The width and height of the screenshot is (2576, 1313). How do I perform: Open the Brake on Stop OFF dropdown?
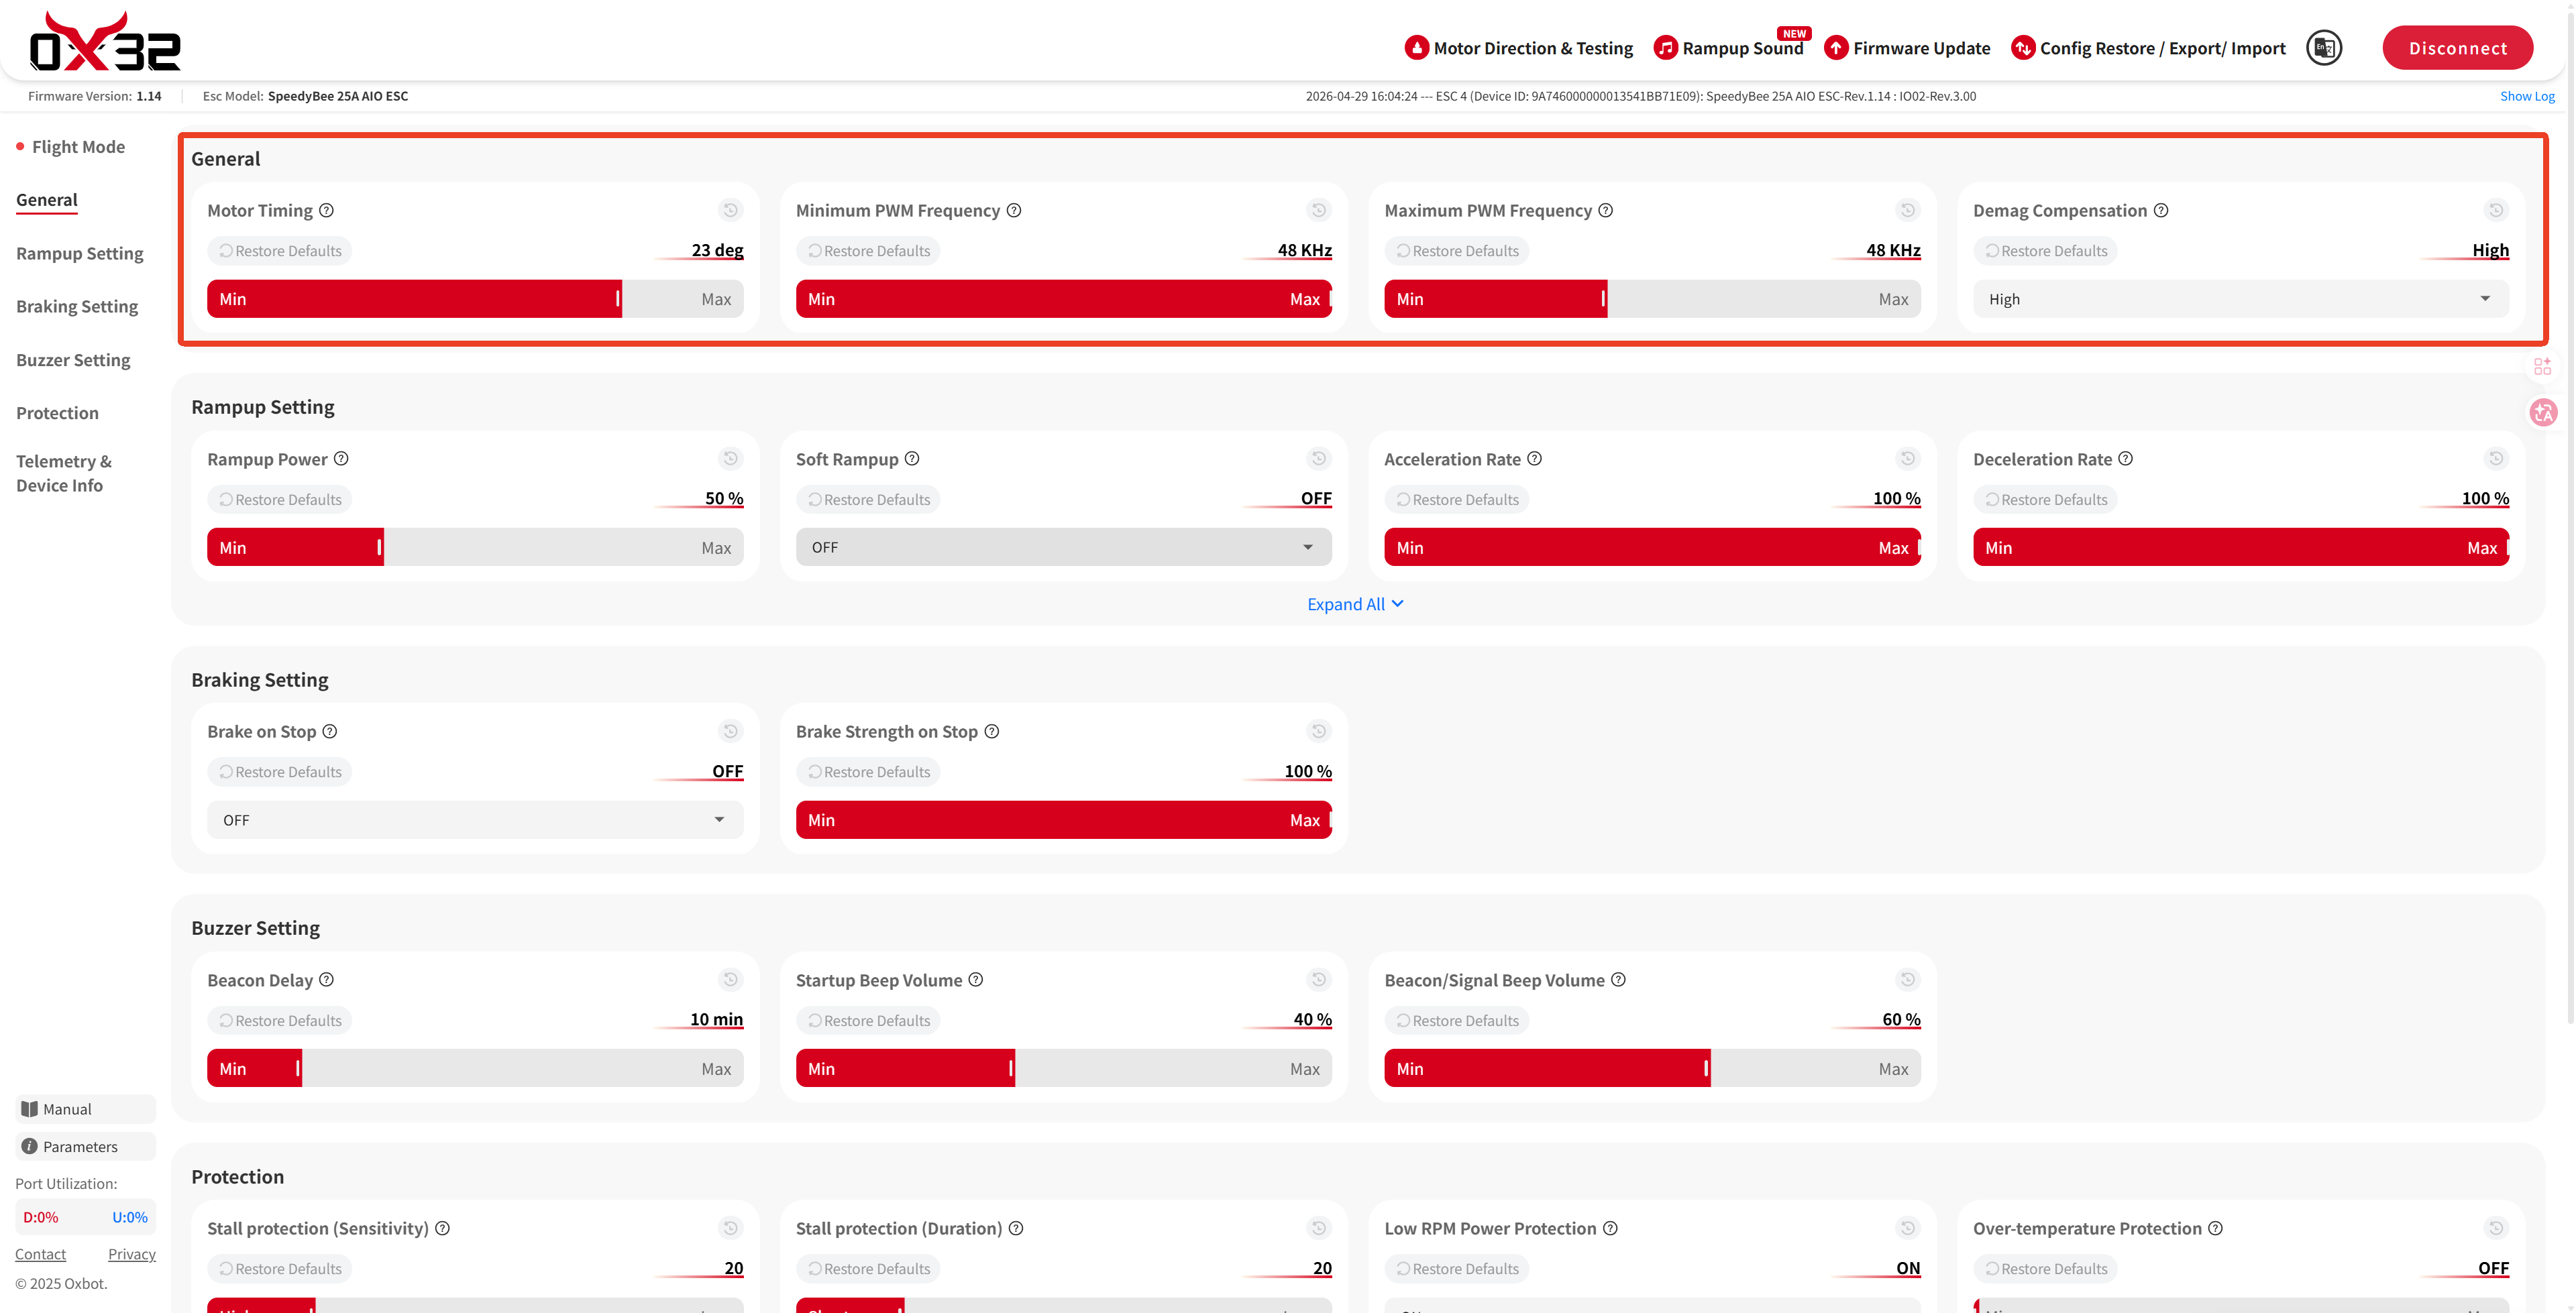[x=475, y=820]
